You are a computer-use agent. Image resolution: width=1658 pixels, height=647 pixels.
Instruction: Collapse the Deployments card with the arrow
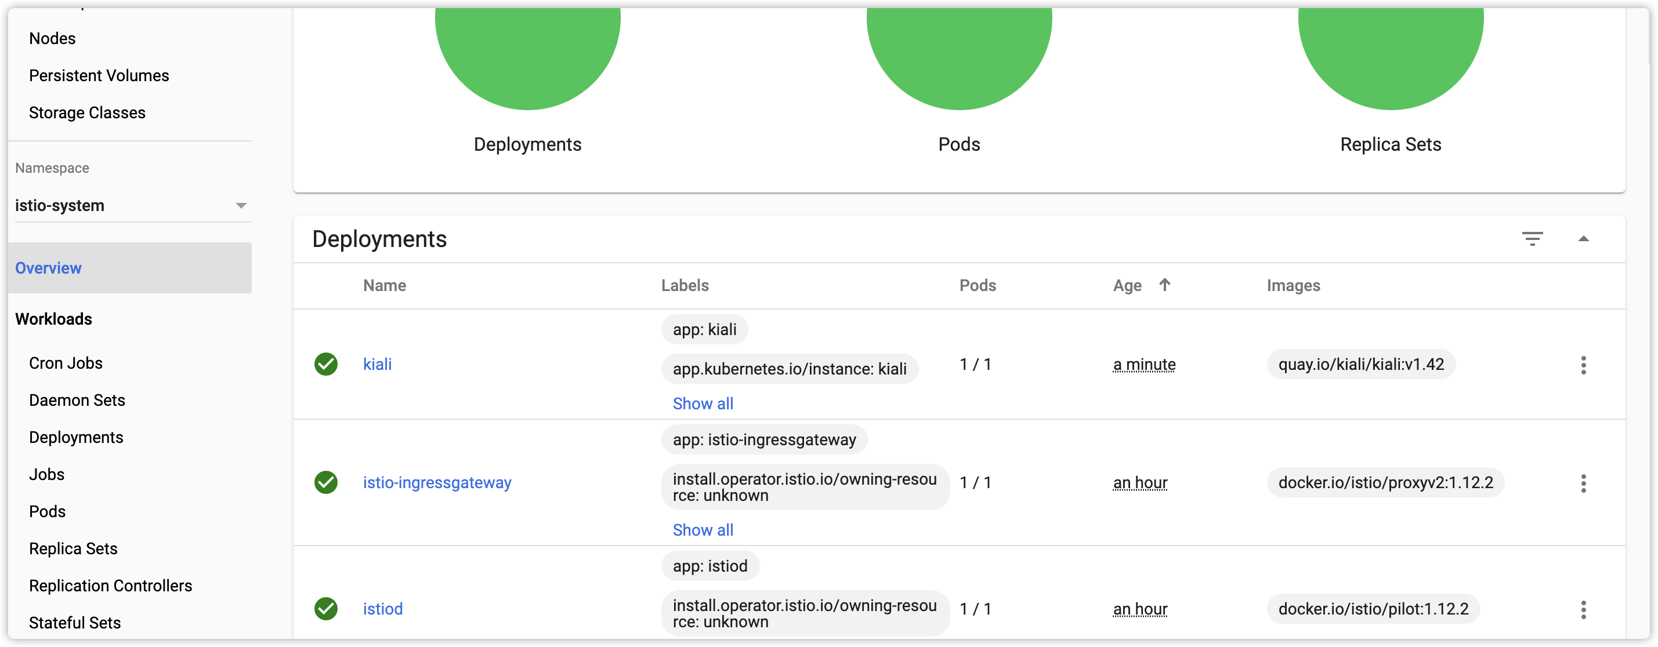click(1583, 239)
